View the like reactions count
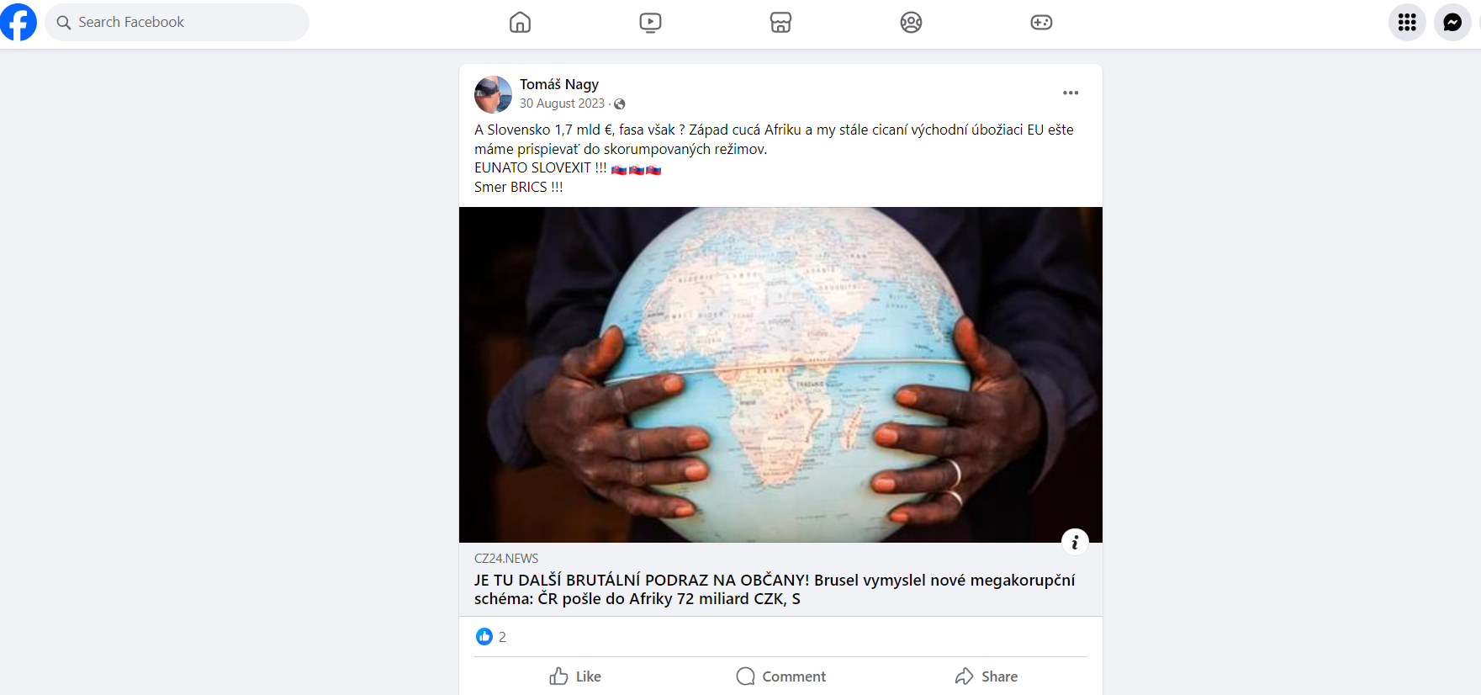 [x=492, y=637]
